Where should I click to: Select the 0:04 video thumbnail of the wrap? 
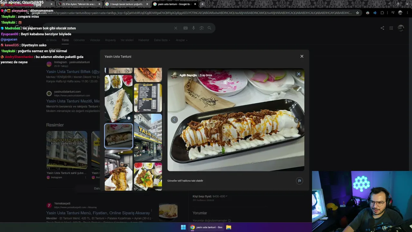click(118, 99)
